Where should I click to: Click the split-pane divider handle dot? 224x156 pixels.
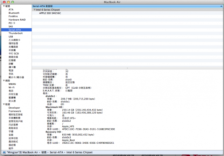pos(127,68)
